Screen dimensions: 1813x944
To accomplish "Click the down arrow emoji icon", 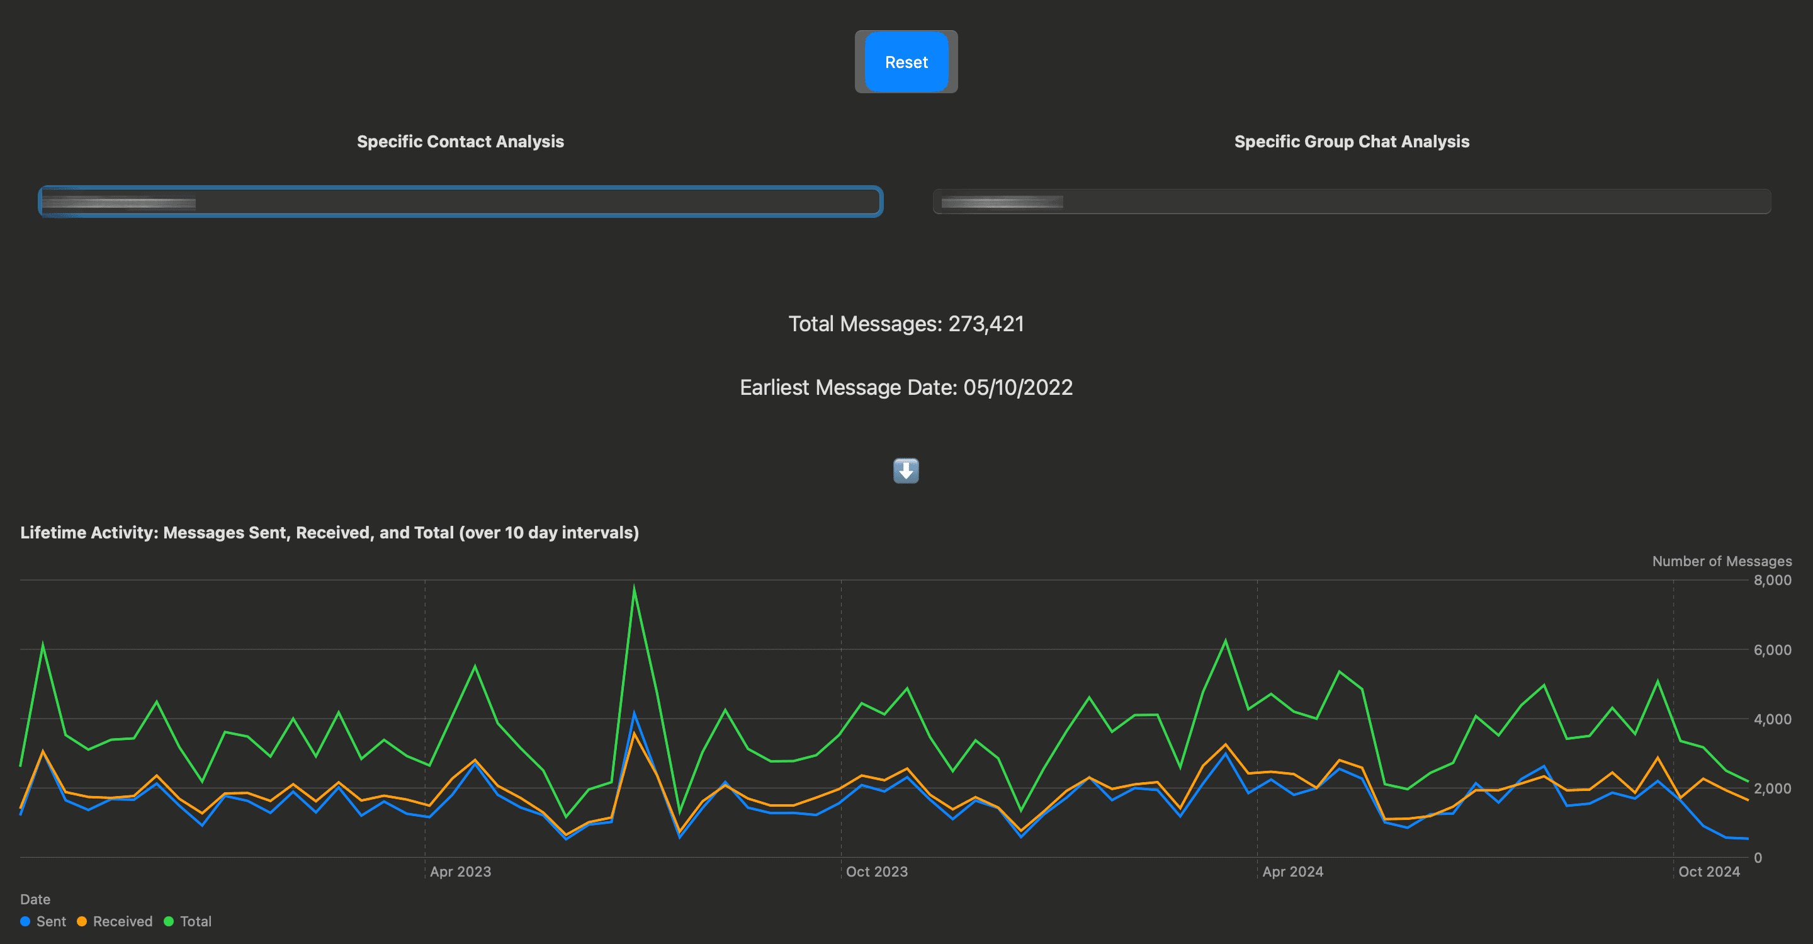I will tap(906, 470).
